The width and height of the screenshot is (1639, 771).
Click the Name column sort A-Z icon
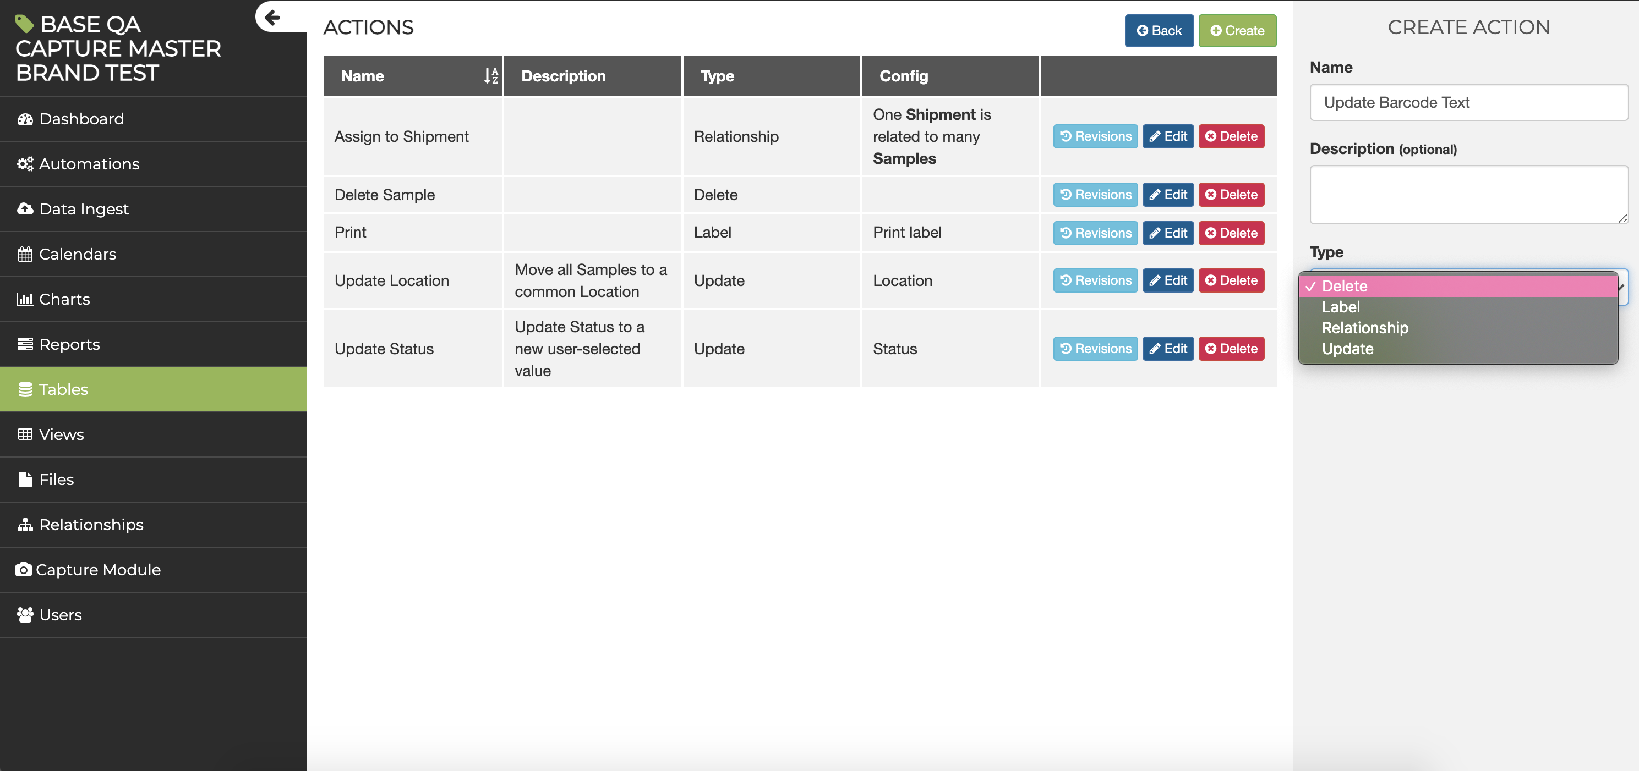(x=490, y=76)
